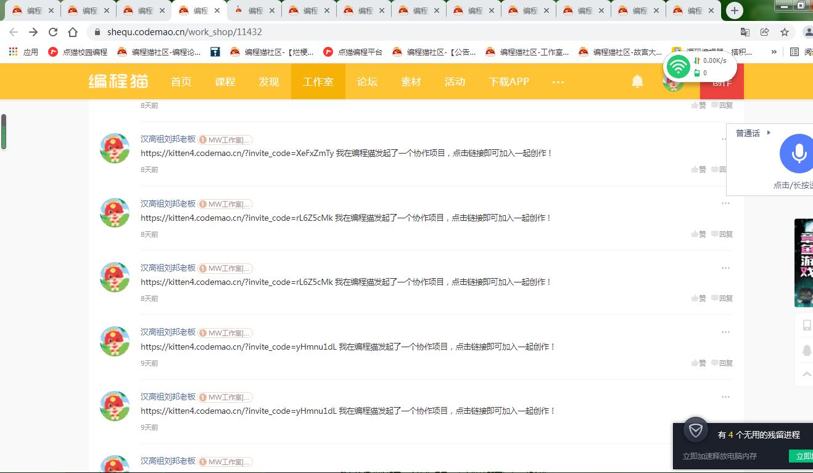Click the 编程猫 logo
This screenshot has height=473, width=813.
pyautogui.click(x=118, y=81)
